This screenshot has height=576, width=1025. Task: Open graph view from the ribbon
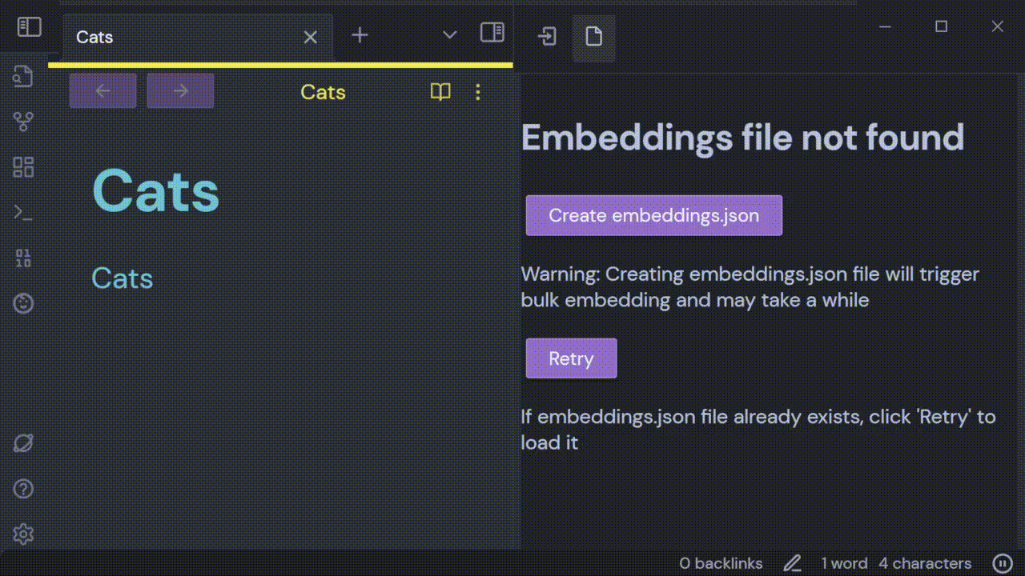(x=23, y=122)
